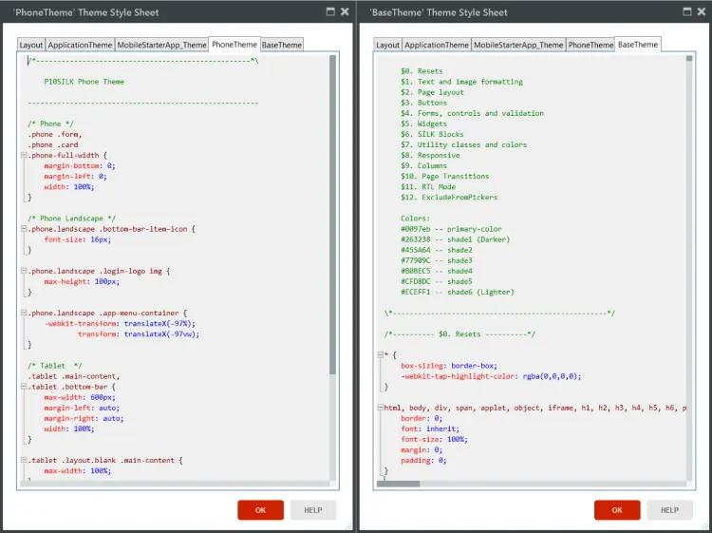The height and width of the screenshot is (533, 712).
Task: Maximize the PhoneTheme style sheet window
Action: (x=330, y=11)
